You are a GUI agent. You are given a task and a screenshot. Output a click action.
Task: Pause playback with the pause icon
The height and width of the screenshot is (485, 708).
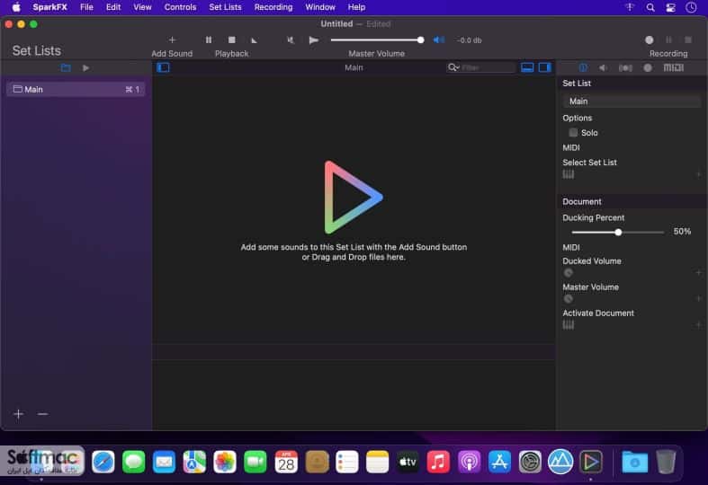[x=209, y=40]
